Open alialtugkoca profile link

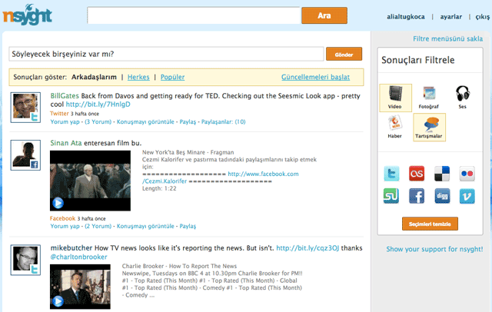(x=406, y=17)
